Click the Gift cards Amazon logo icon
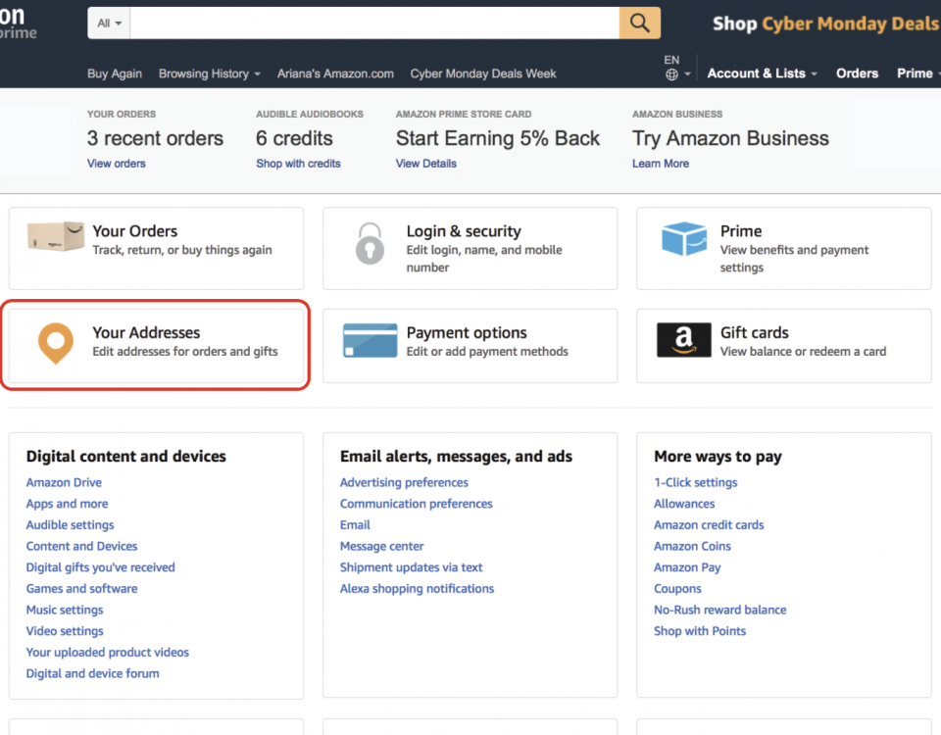This screenshot has width=941, height=735. click(x=683, y=340)
